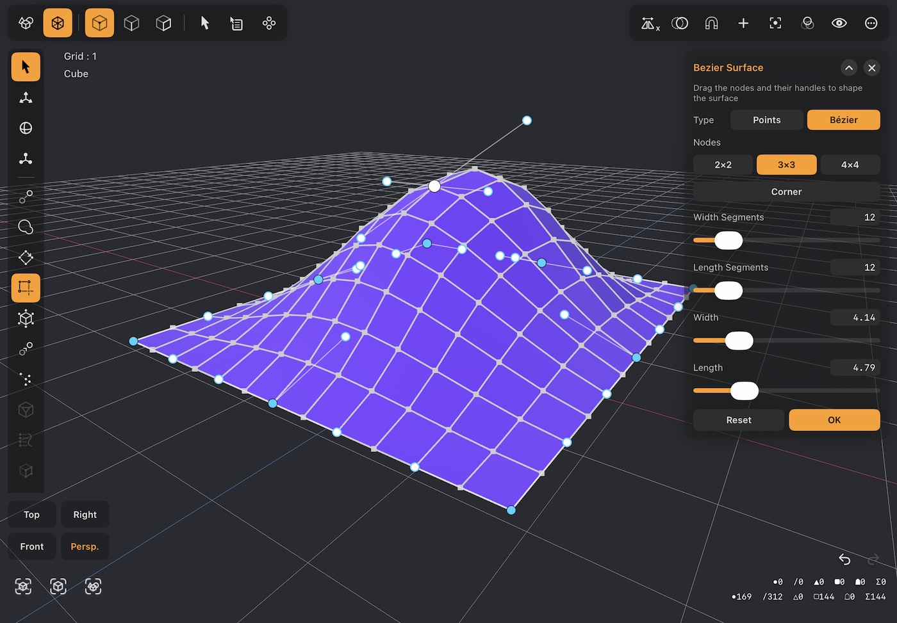Choose the lasso blob tool in sidebar
The width and height of the screenshot is (897, 623).
pos(26,227)
